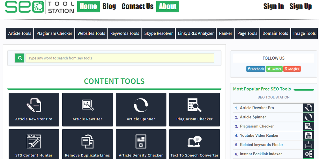Viewport: 319px width, 159px height.
Task: Click the Plagiarism Checker tile label
Action: [194, 119]
